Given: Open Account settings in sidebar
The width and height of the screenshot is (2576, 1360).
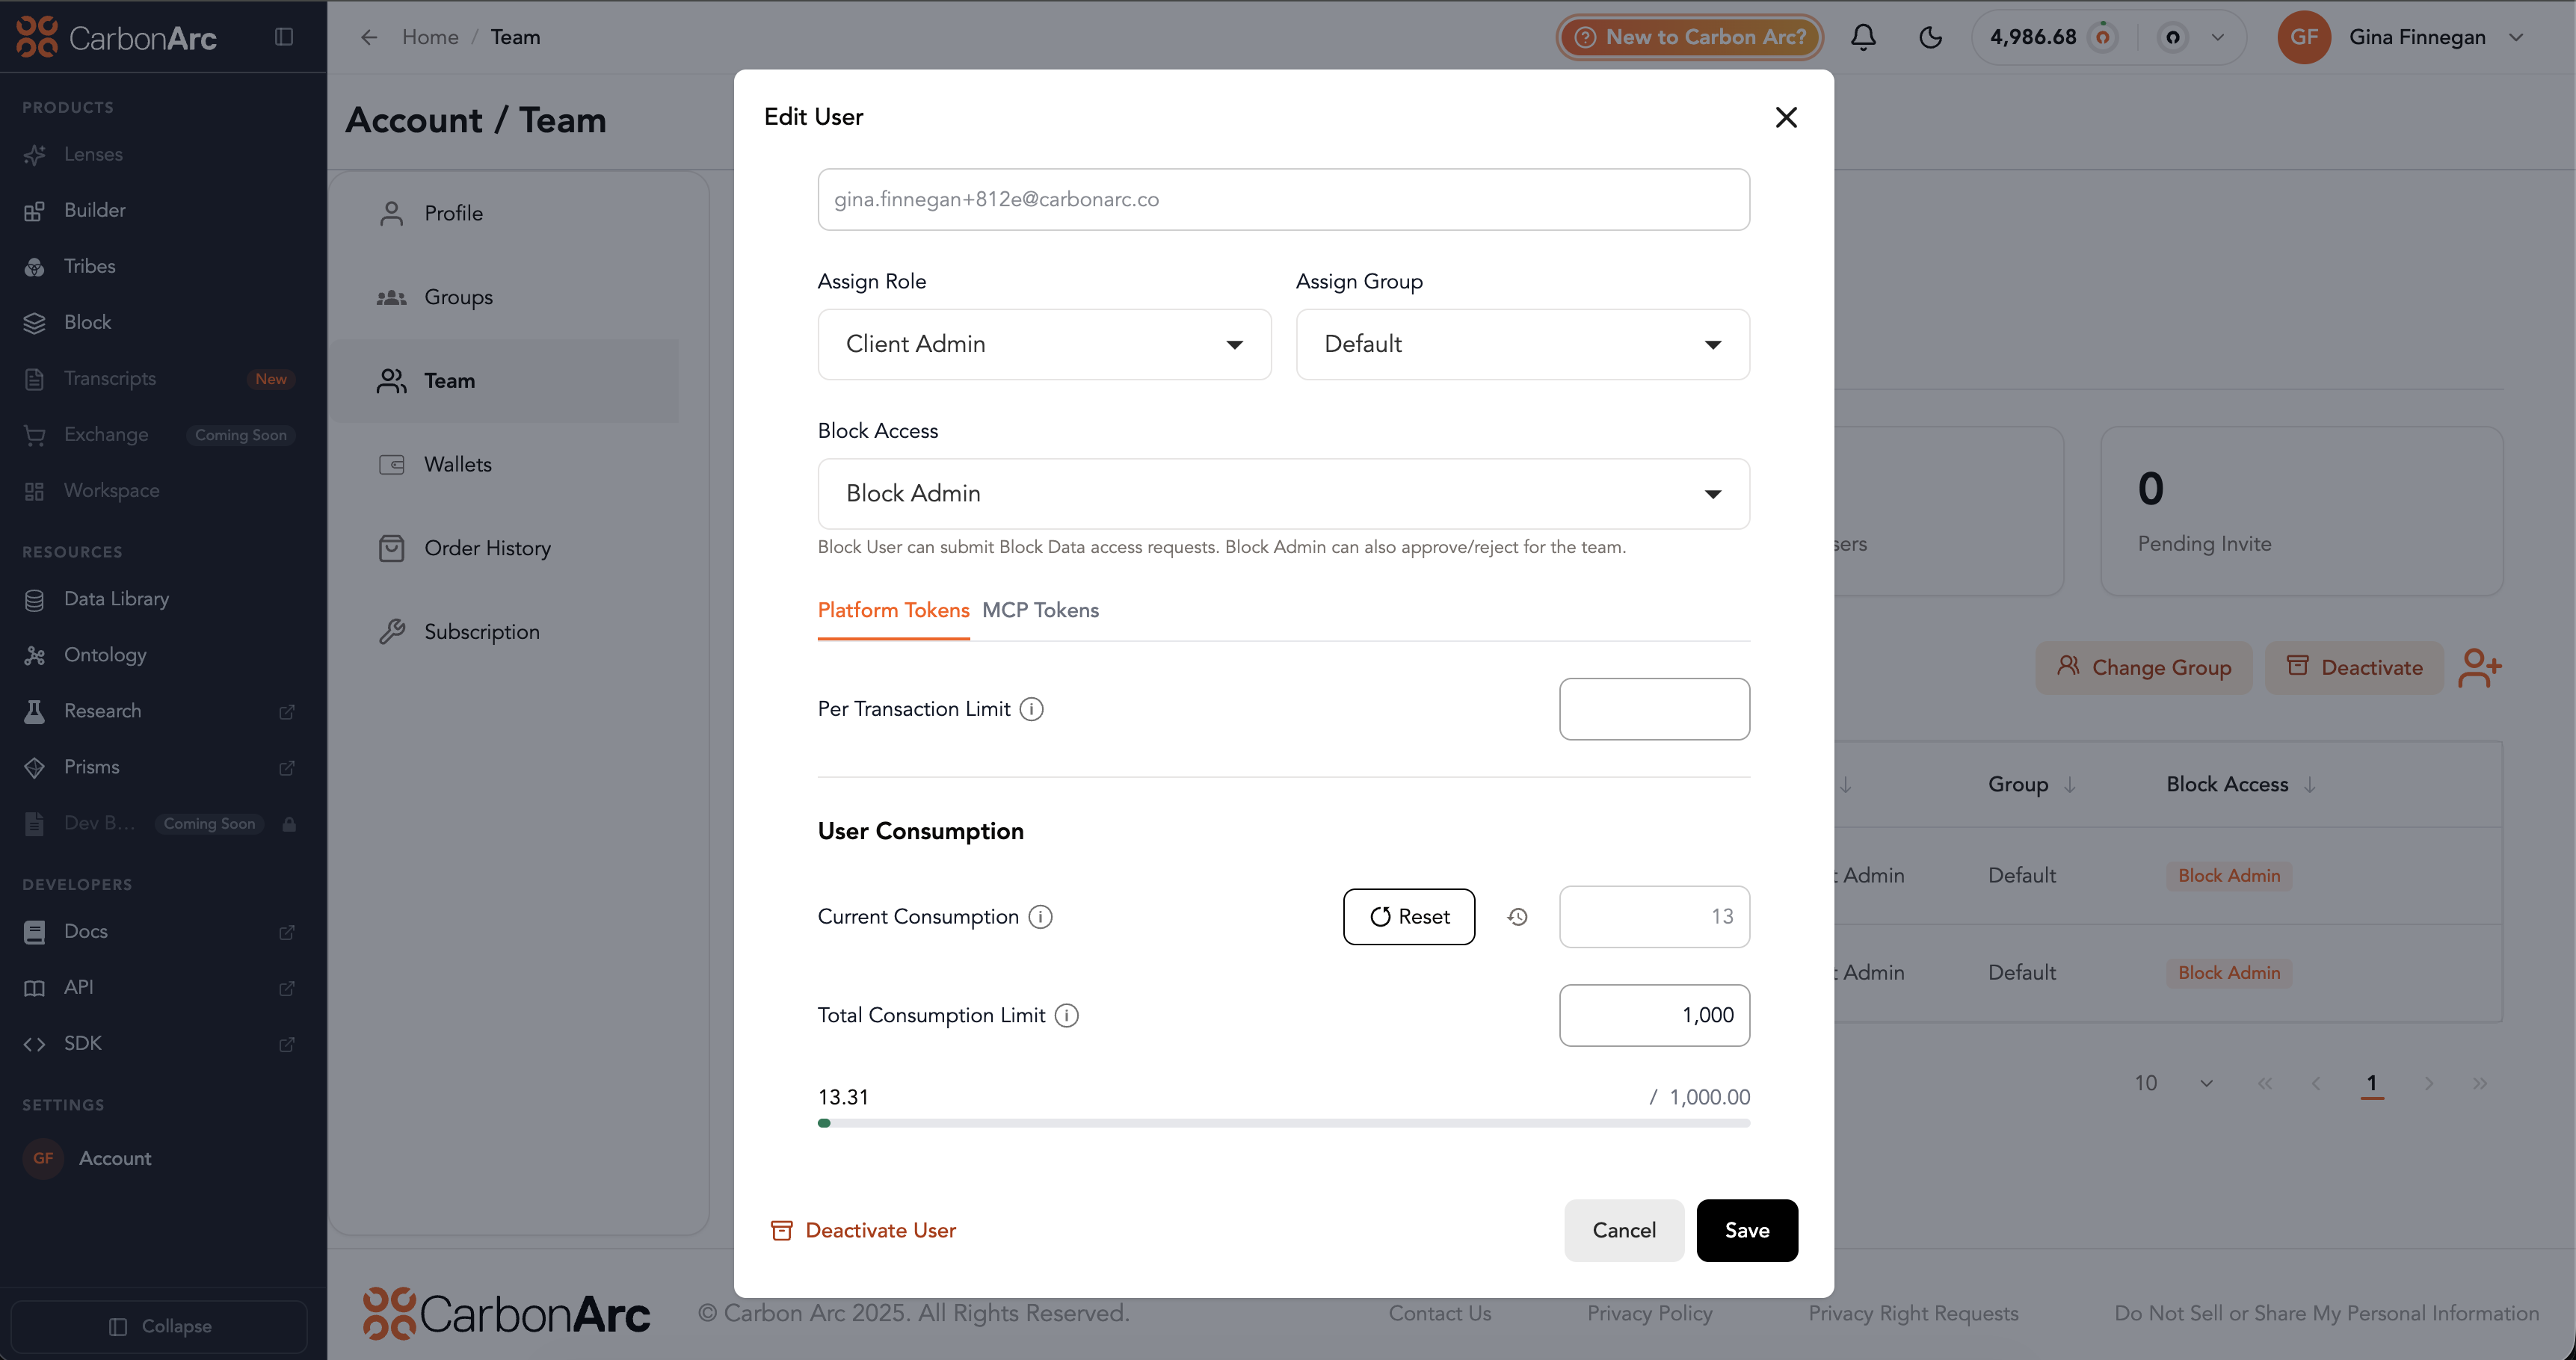Looking at the screenshot, I should 115,1158.
